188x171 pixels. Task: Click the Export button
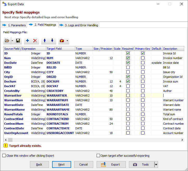pyautogui.click(x=111, y=164)
